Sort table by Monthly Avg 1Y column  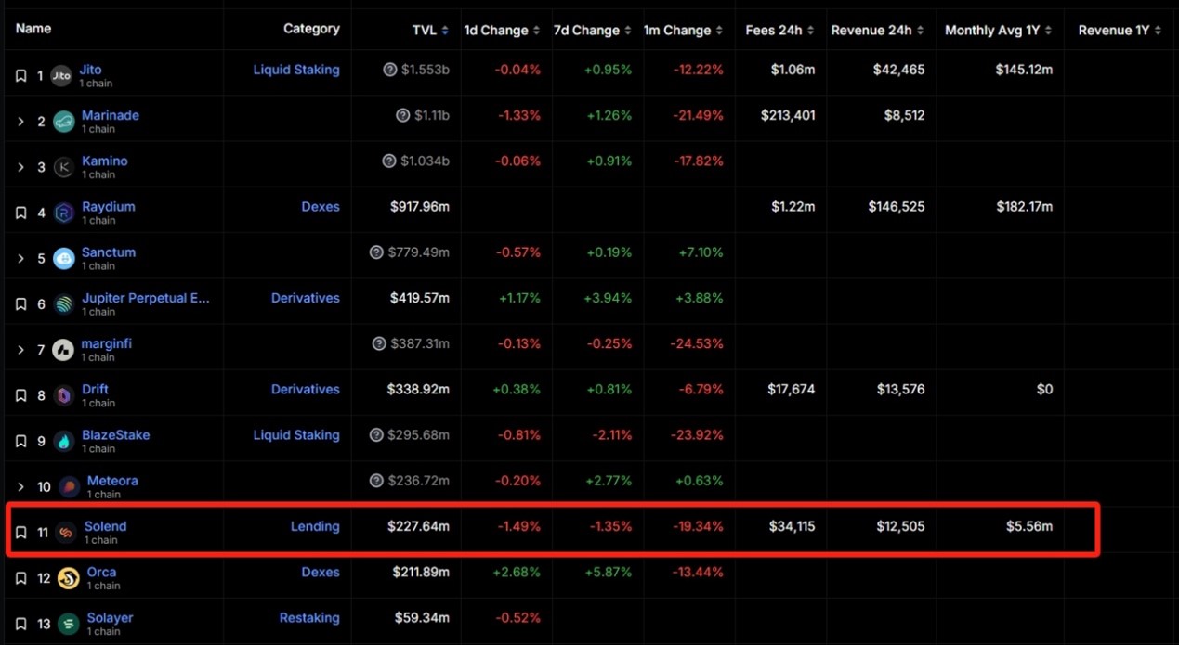pyautogui.click(x=999, y=31)
